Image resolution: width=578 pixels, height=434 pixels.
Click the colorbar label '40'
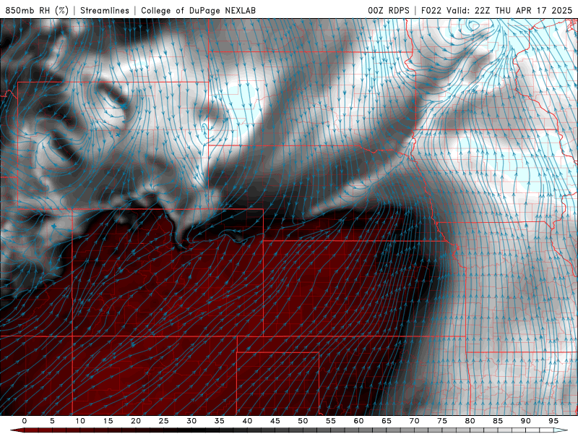tap(247, 421)
